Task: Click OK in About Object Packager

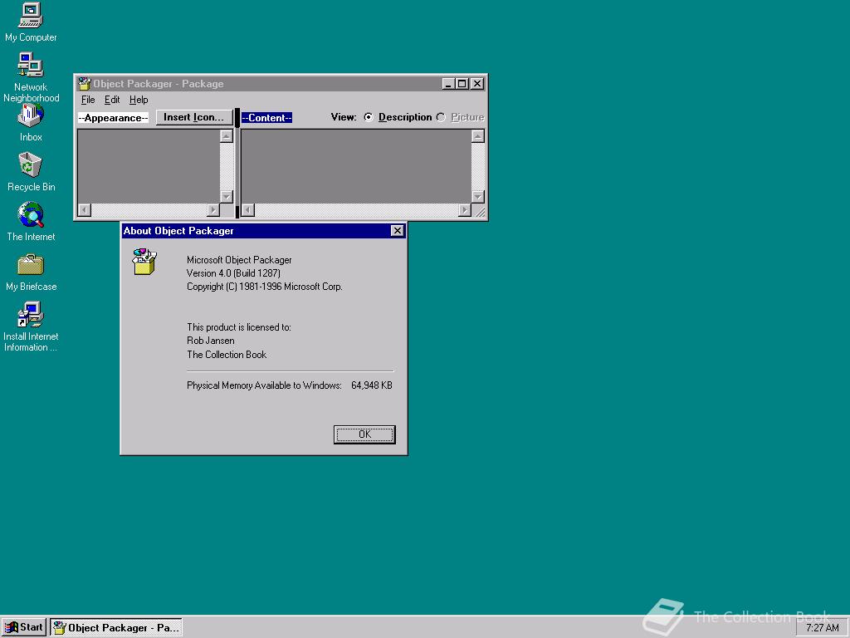Action: [364, 434]
